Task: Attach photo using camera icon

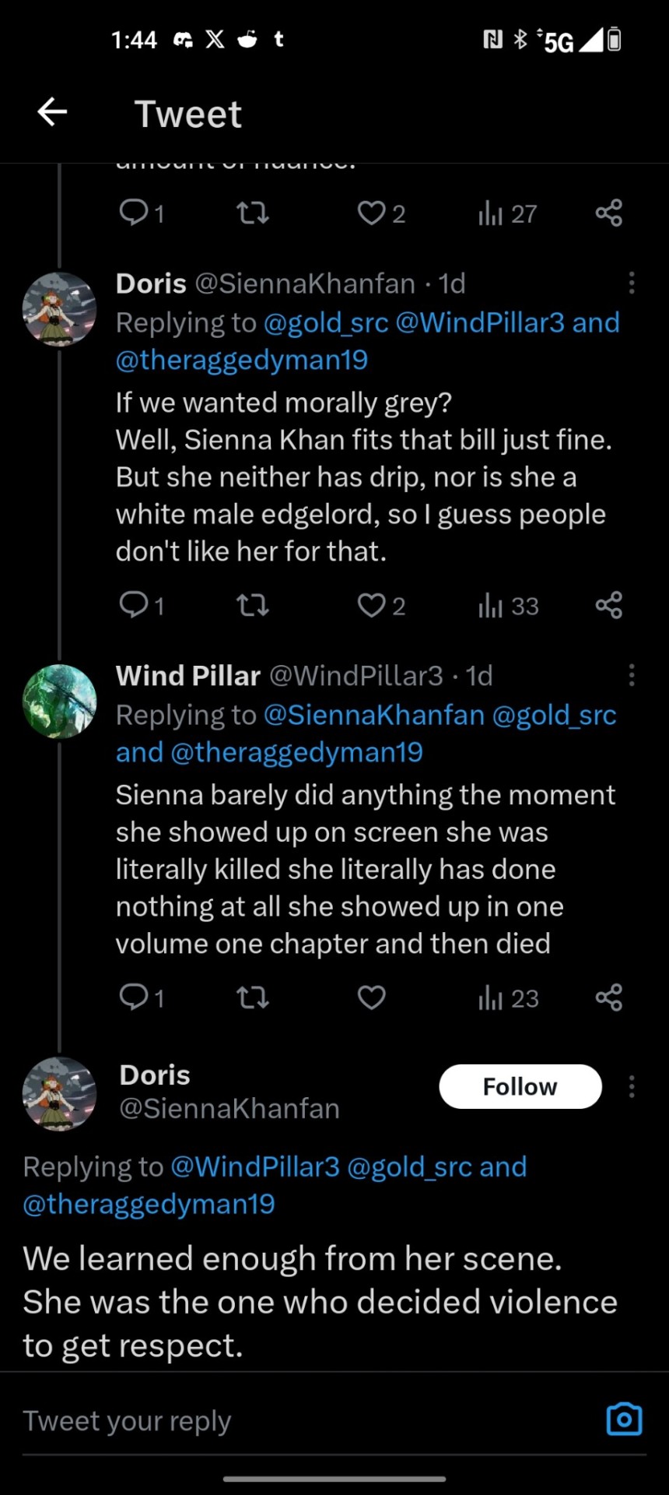Action: (x=624, y=1419)
